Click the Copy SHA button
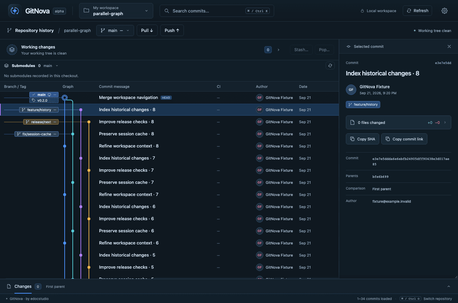Screen dimensions: 458x303 pyautogui.click(x=362, y=139)
